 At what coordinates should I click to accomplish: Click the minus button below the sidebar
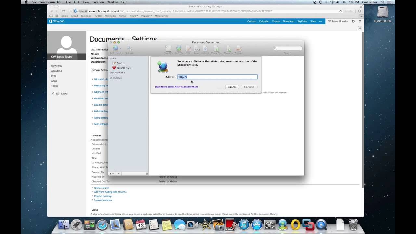tap(118, 174)
